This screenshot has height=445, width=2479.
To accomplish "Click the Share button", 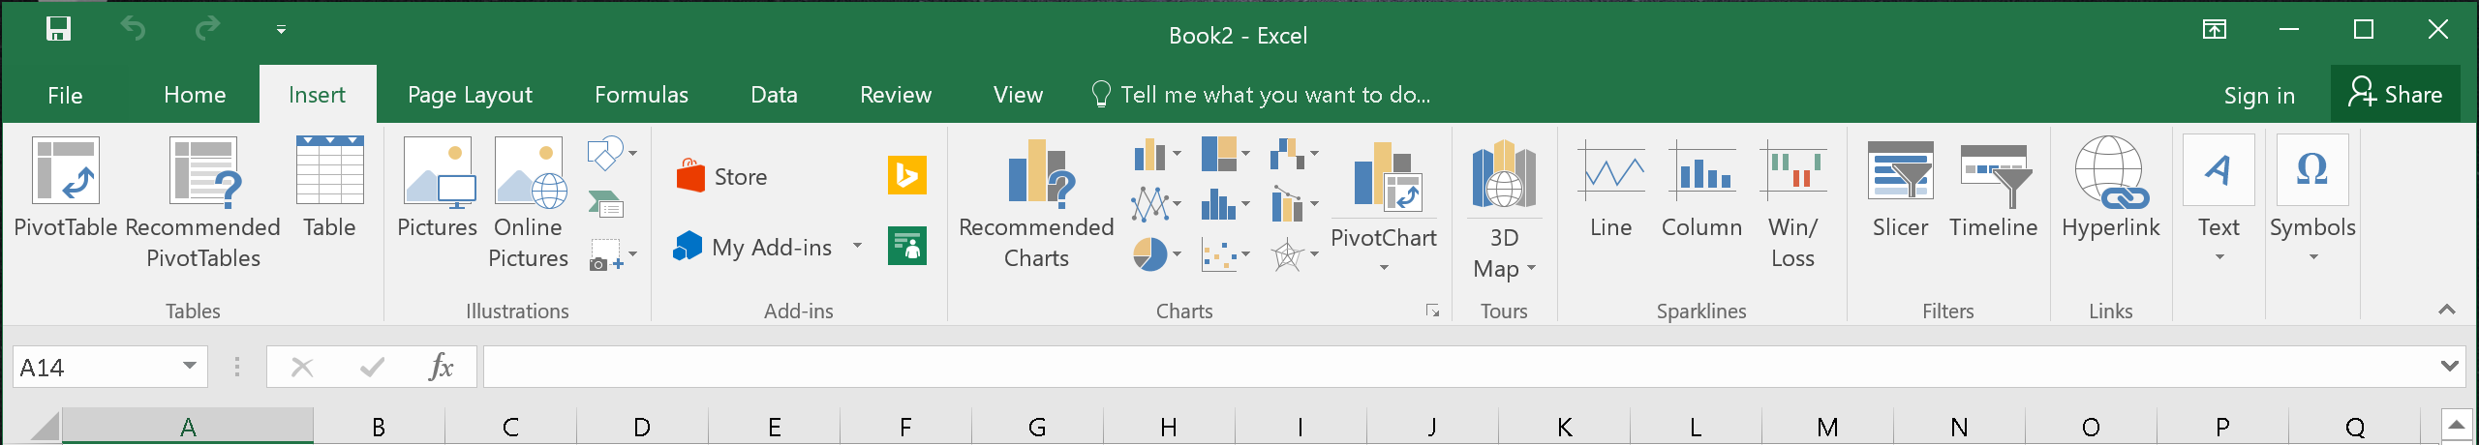I will tap(2395, 94).
